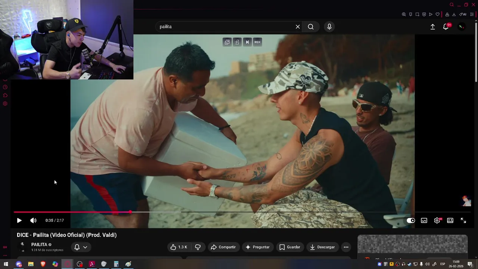Click the player/send arrow toolbar icon

[431, 15]
